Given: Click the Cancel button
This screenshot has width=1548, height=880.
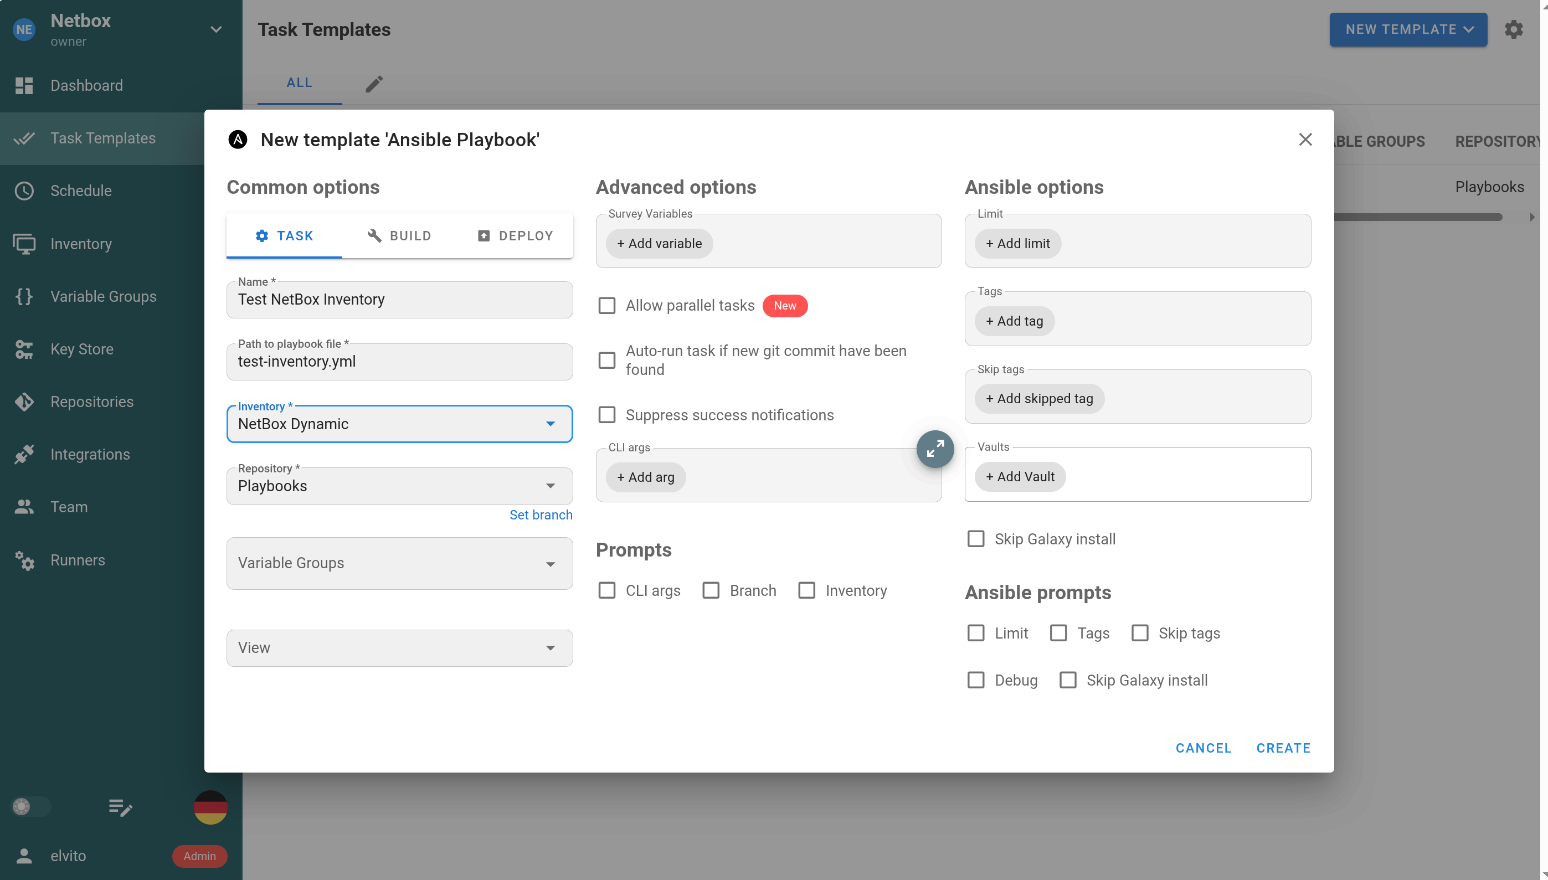Looking at the screenshot, I should (1204, 748).
